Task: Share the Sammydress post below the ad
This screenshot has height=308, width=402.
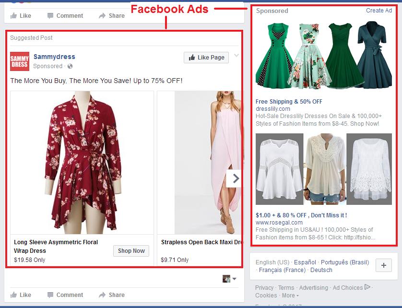Action: coord(112,295)
